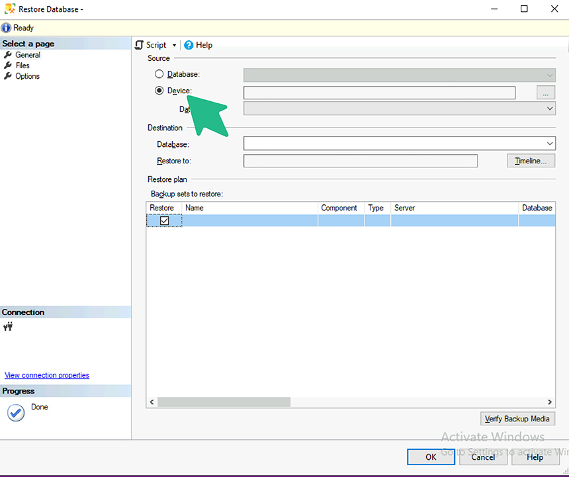Viewport: 569px width, 477px height.
Task: Open View connection properties link
Action: click(x=47, y=375)
